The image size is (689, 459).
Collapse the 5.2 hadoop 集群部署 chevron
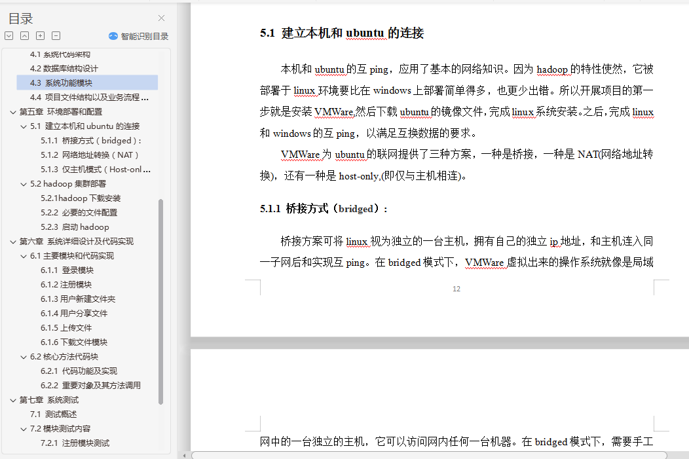pos(24,184)
